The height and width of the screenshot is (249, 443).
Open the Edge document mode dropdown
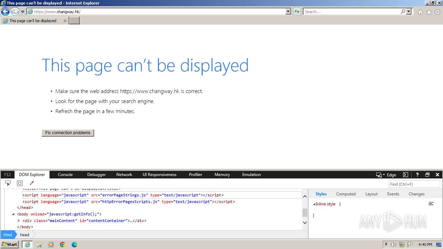click(x=386, y=175)
